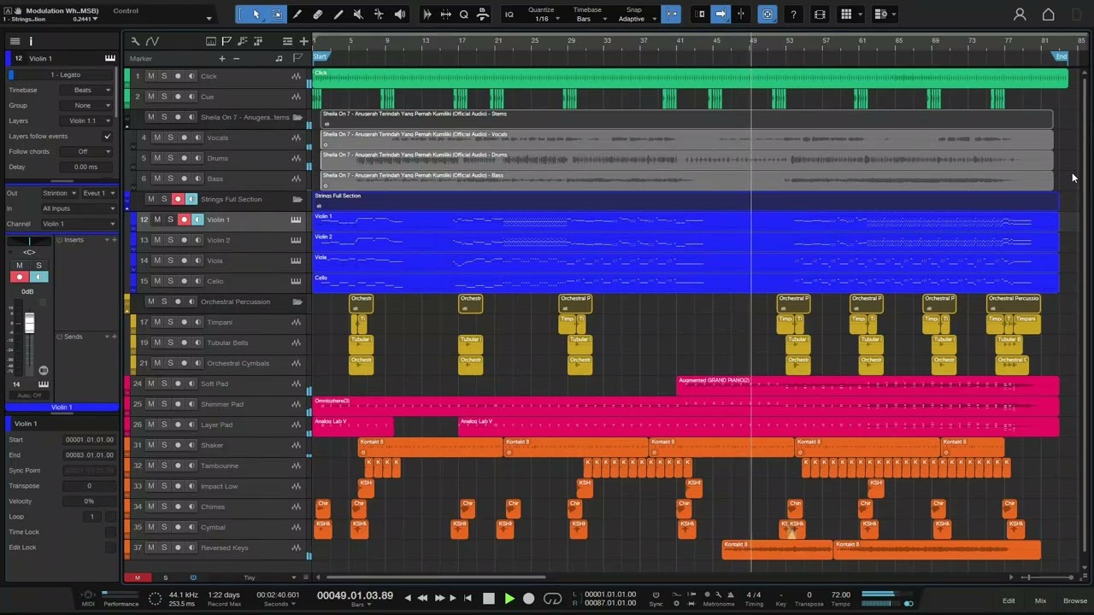Image resolution: width=1094 pixels, height=615 pixels.
Task: Select the Arrow tool in the toolbar
Action: coord(256,14)
